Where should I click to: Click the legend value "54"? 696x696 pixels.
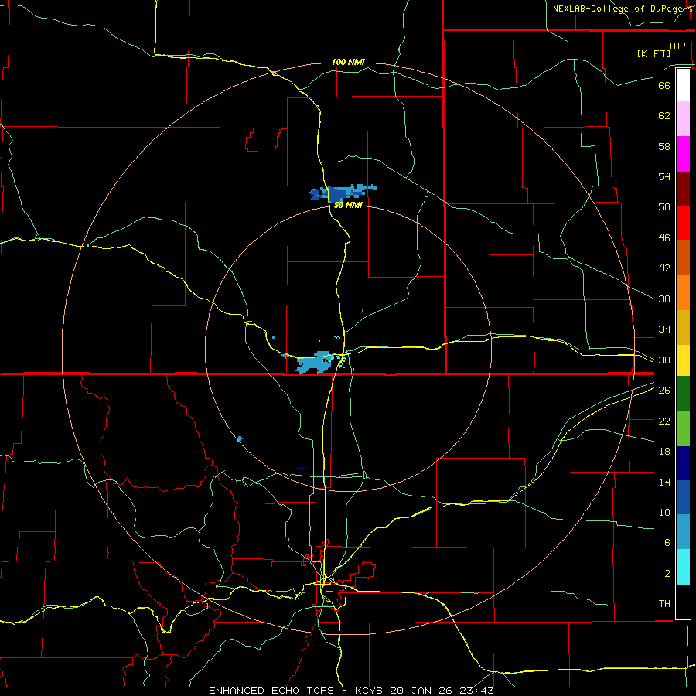664,176
